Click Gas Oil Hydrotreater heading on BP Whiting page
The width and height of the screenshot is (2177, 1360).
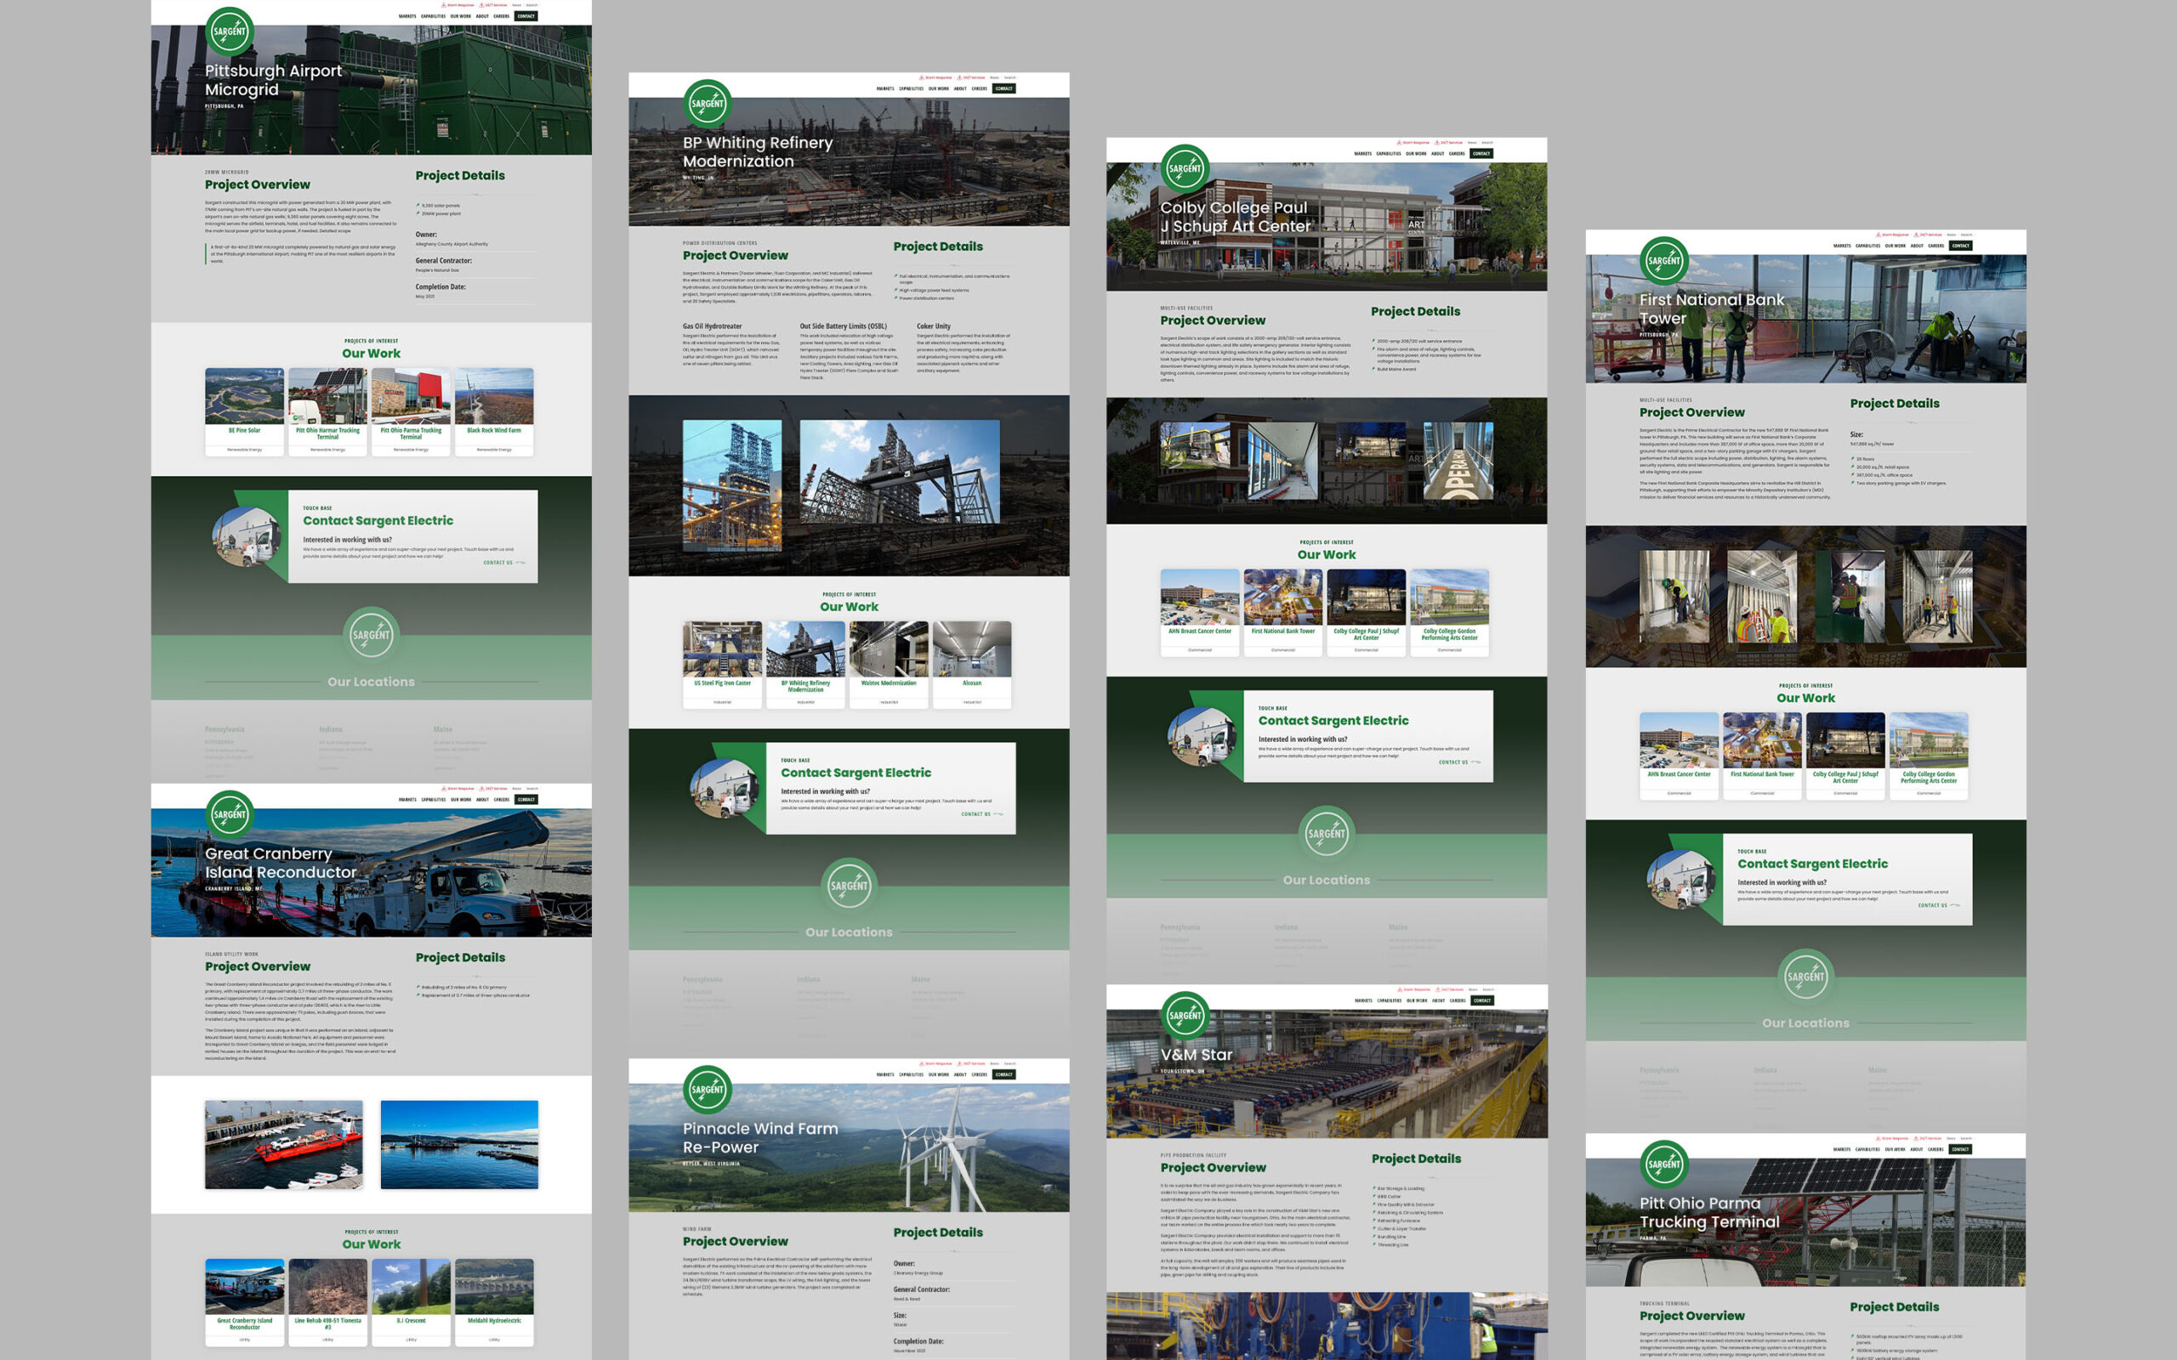click(x=713, y=326)
